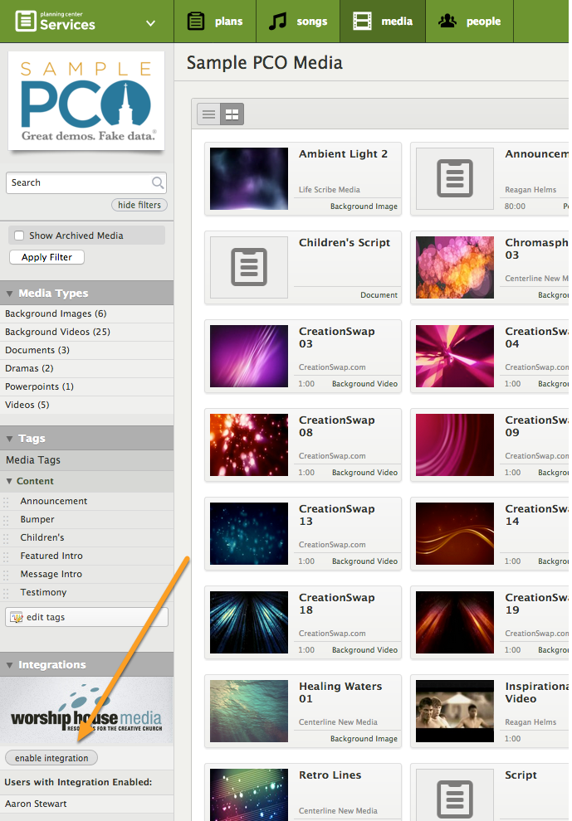Open Chromasphere 03 thumbnail

tap(455, 268)
